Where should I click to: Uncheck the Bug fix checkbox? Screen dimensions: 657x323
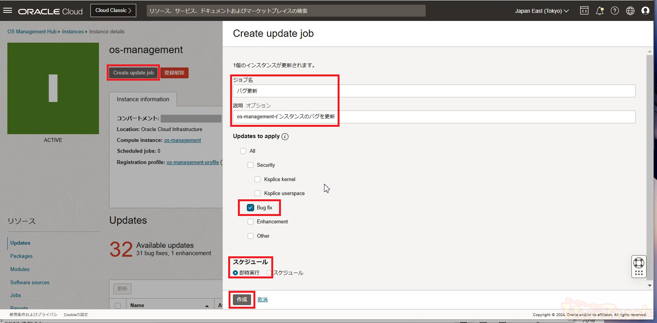251,208
